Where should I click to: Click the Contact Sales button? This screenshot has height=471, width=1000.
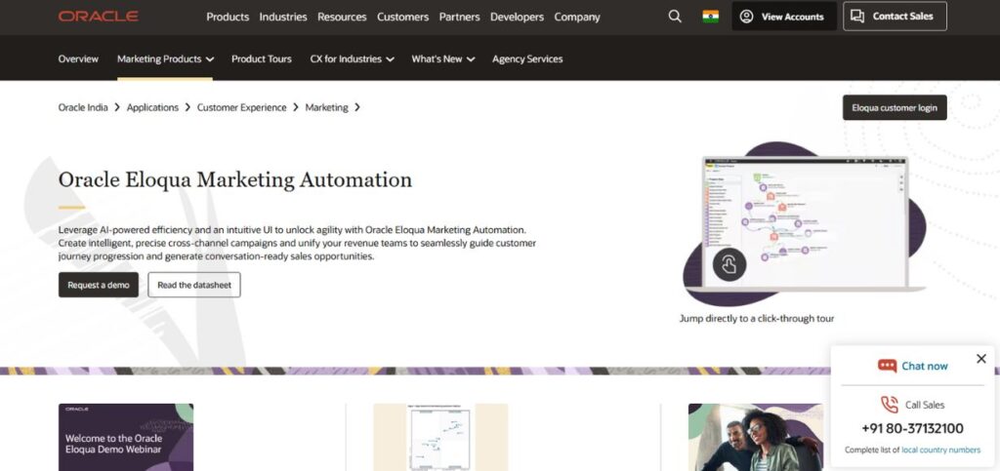click(895, 17)
